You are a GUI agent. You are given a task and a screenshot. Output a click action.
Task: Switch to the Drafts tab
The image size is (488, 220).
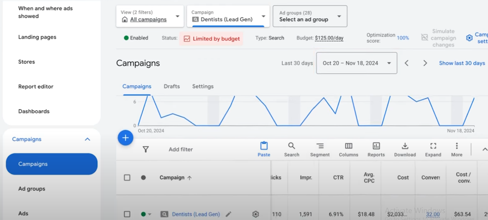tap(172, 86)
